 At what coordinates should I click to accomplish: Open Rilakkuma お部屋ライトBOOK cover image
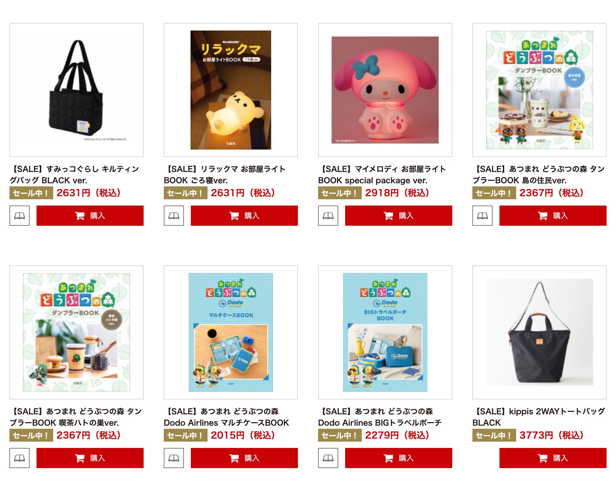(231, 90)
